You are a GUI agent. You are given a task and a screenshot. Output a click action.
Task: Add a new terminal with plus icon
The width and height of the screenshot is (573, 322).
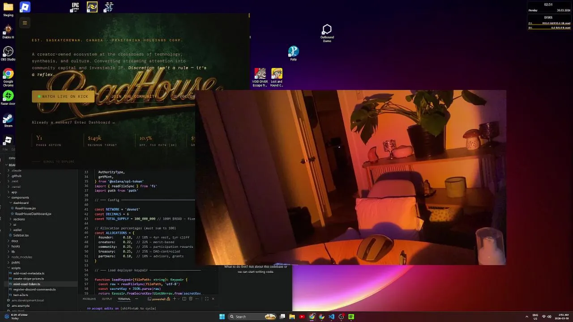tap(175, 299)
